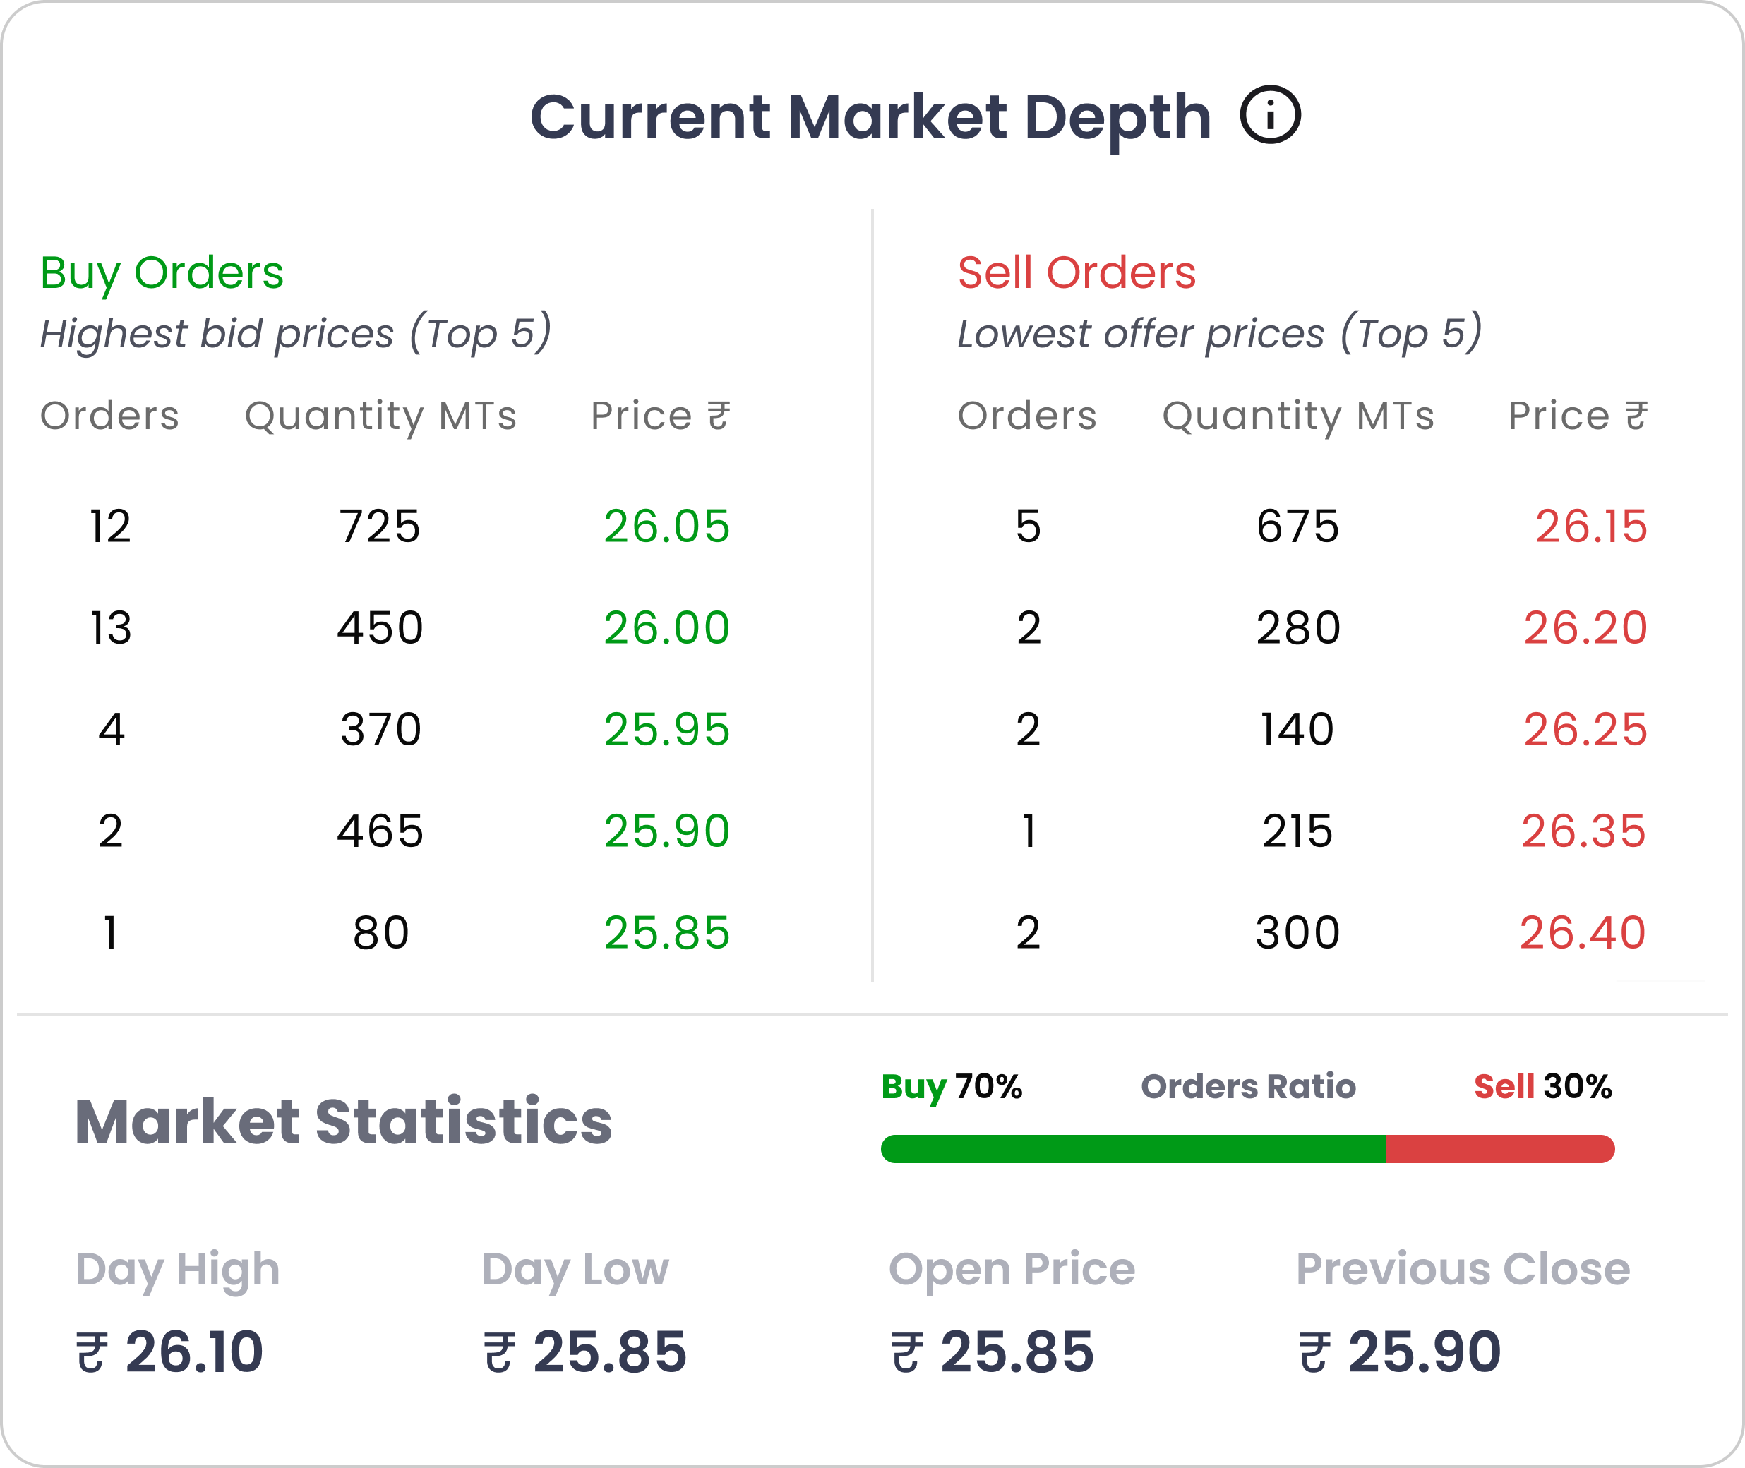Click the Buy Orders heading

point(162,273)
